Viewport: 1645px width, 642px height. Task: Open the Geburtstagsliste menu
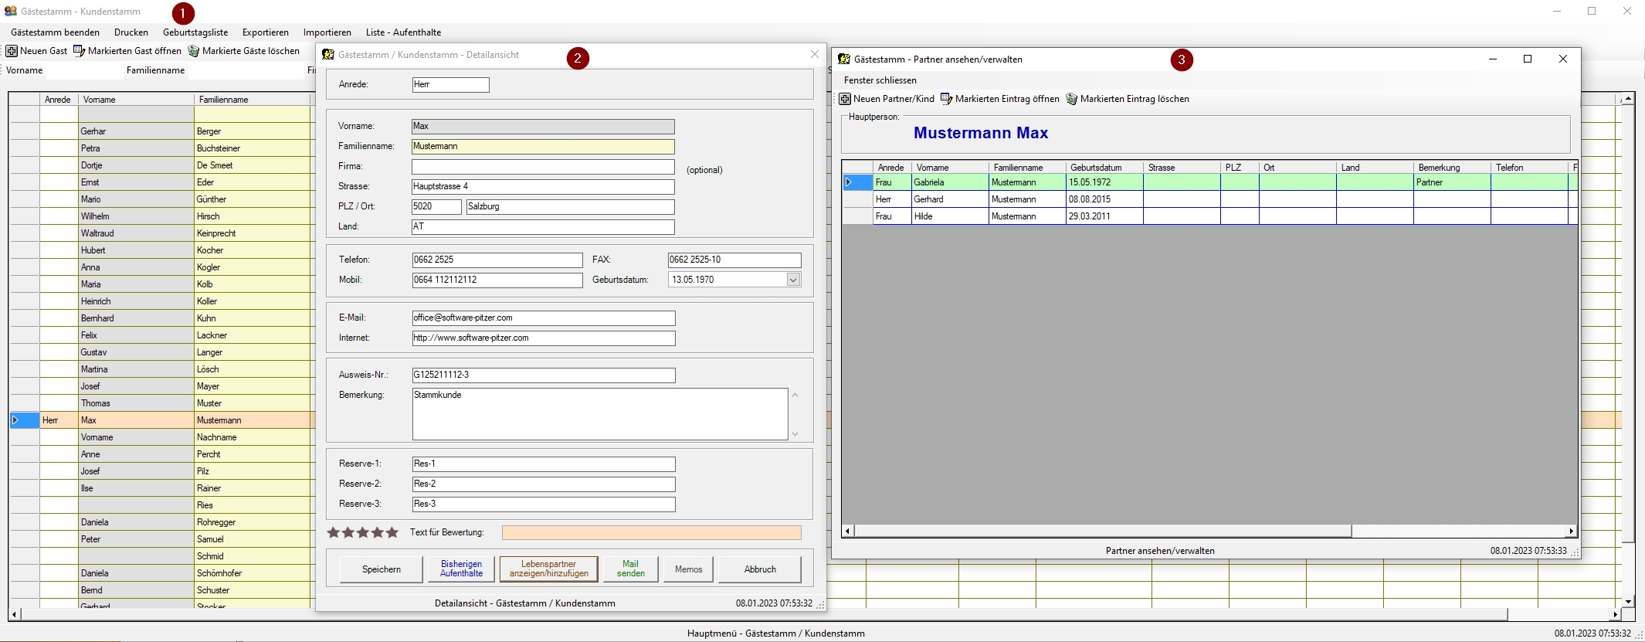pos(195,32)
